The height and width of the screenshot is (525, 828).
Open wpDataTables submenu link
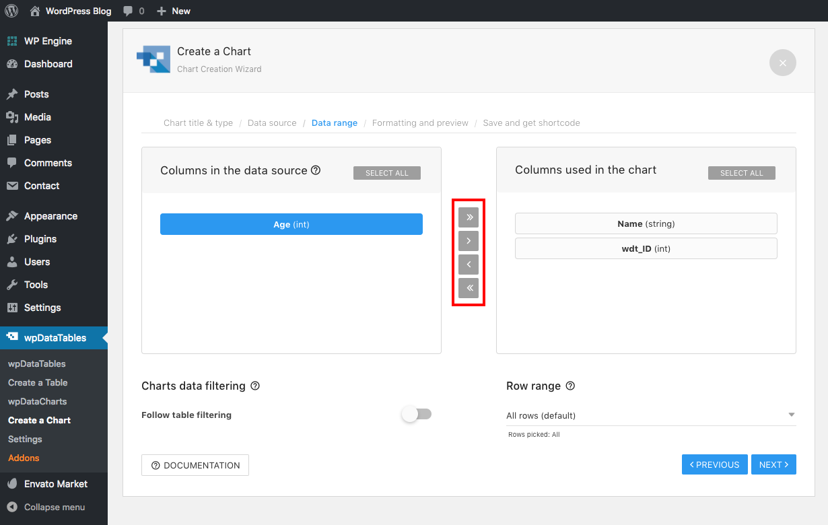pos(37,363)
